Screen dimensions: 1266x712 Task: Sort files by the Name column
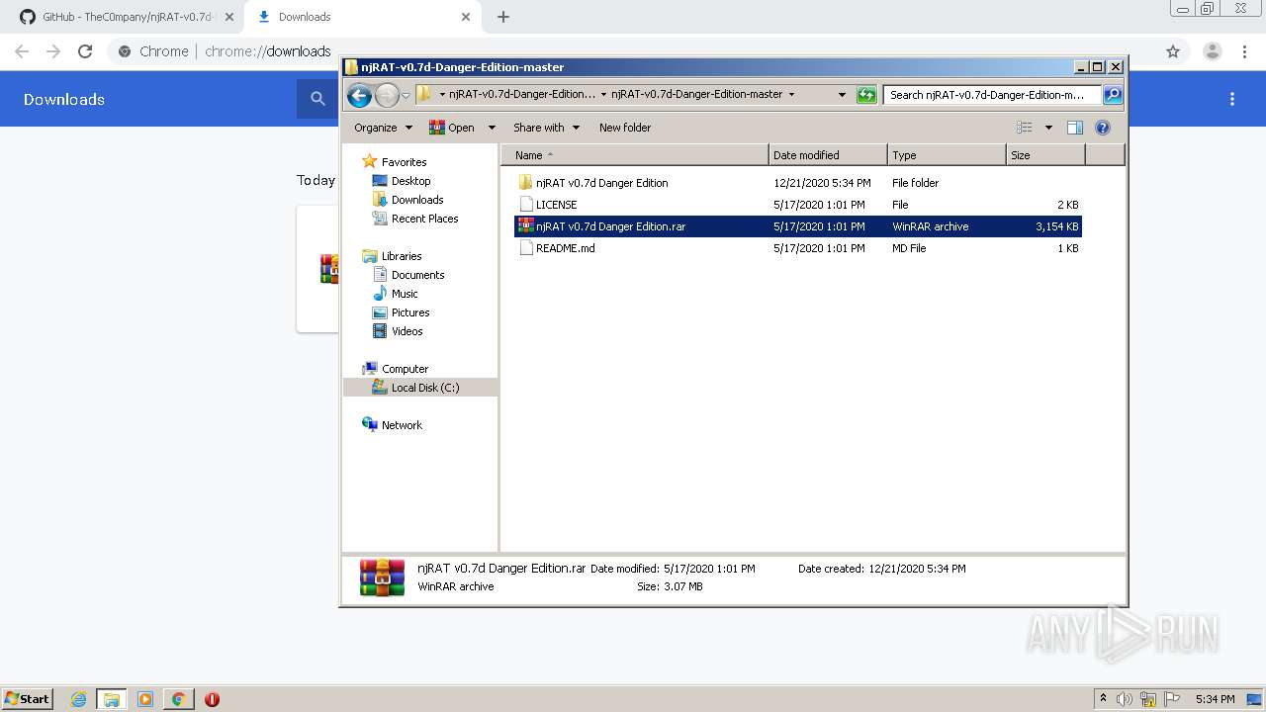click(x=634, y=155)
